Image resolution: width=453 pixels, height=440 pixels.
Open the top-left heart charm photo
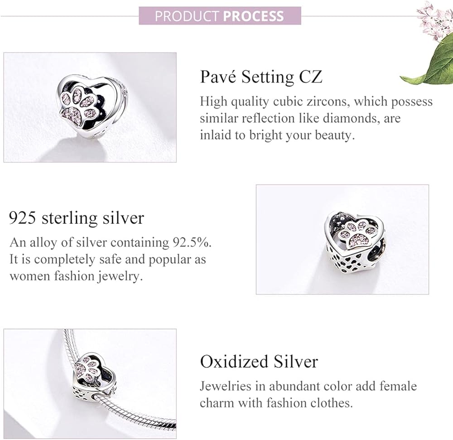(x=90, y=107)
